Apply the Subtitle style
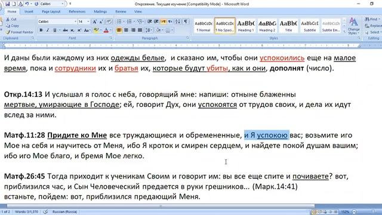This screenshot has width=382, height=215. 310,25
